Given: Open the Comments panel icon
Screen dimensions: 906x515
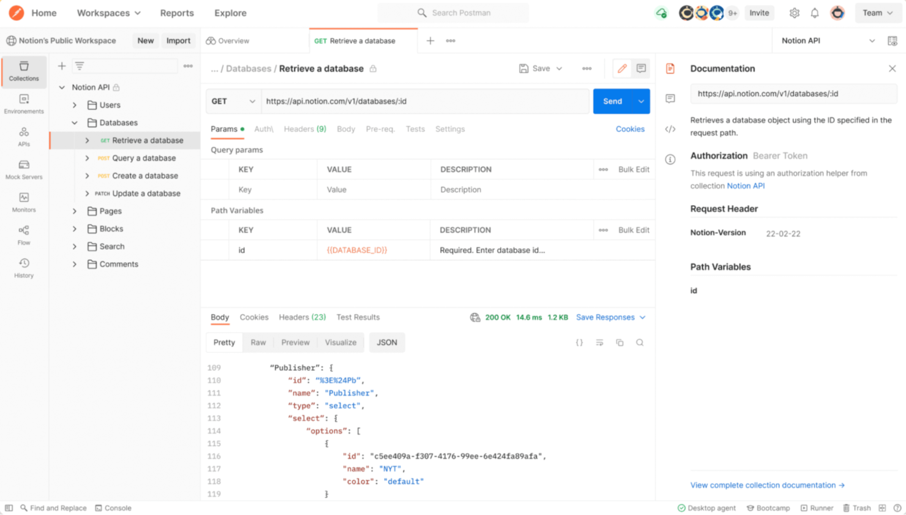Looking at the screenshot, I should pyautogui.click(x=670, y=98).
